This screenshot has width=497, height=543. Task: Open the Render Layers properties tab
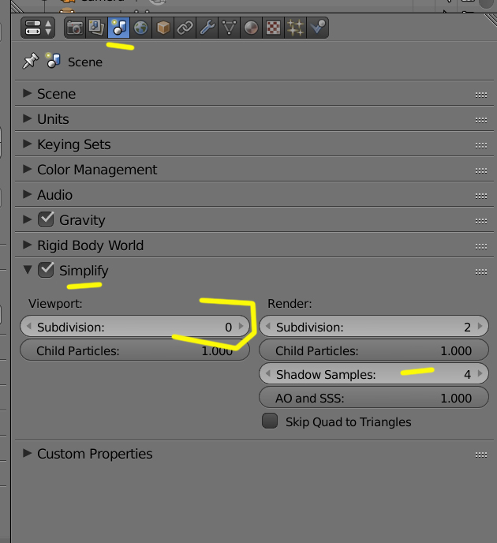[97, 28]
